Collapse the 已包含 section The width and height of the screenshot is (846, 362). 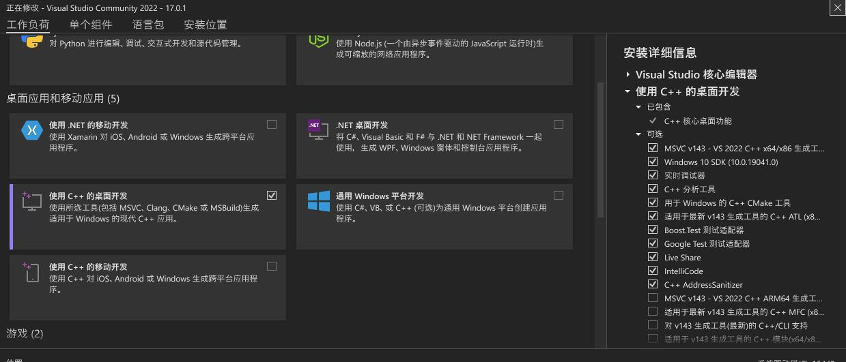click(639, 107)
